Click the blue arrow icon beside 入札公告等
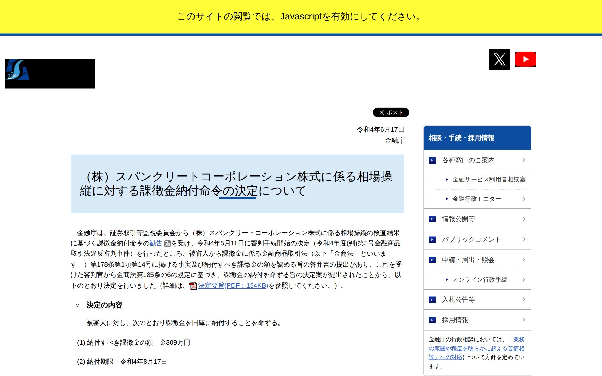 (x=432, y=300)
